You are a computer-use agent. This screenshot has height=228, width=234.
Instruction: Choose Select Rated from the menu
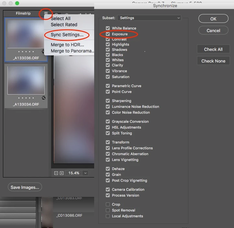(x=64, y=25)
